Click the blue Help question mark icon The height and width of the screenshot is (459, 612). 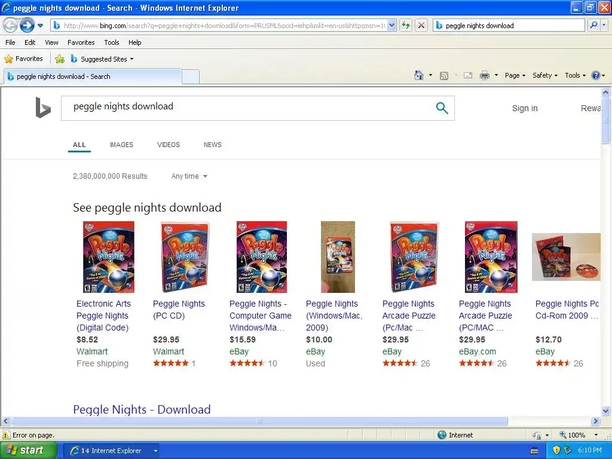(596, 75)
